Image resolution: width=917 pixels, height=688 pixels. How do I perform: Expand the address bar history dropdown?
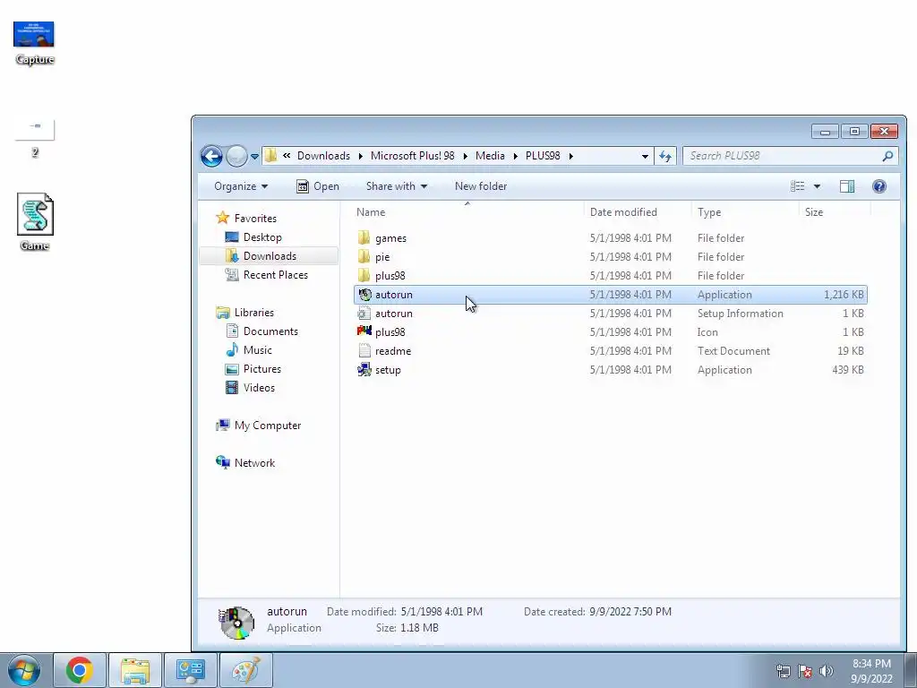pos(645,156)
